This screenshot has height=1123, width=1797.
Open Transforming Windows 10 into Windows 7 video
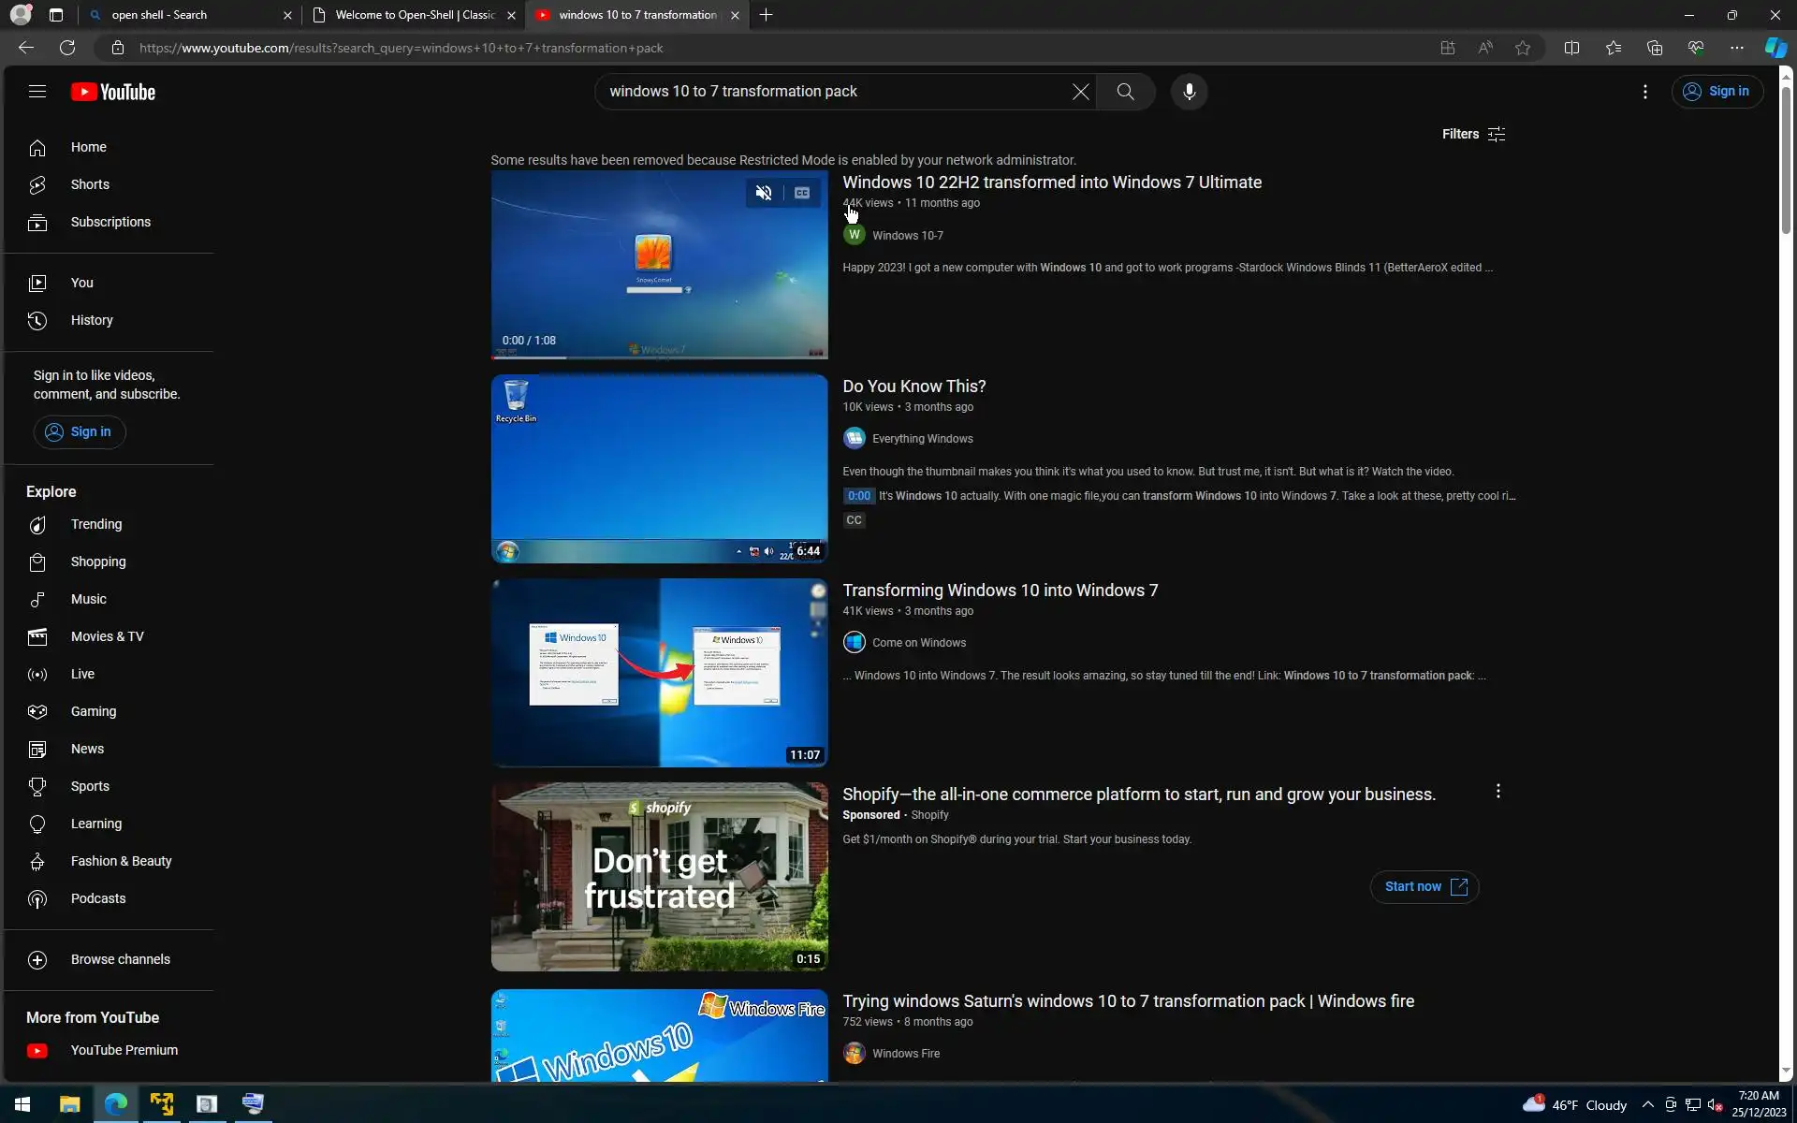1000,591
